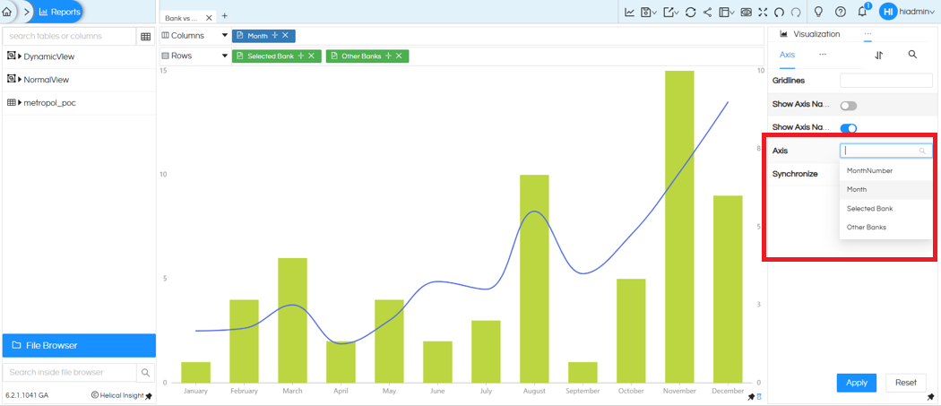Click the HI user avatar circle
The image size is (941, 406).
point(888,12)
